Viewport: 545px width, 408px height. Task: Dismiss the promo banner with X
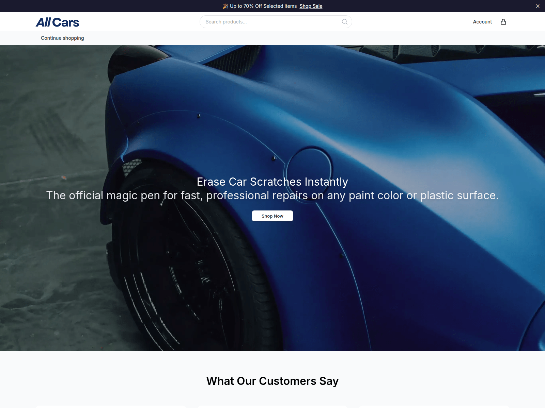[x=538, y=6]
